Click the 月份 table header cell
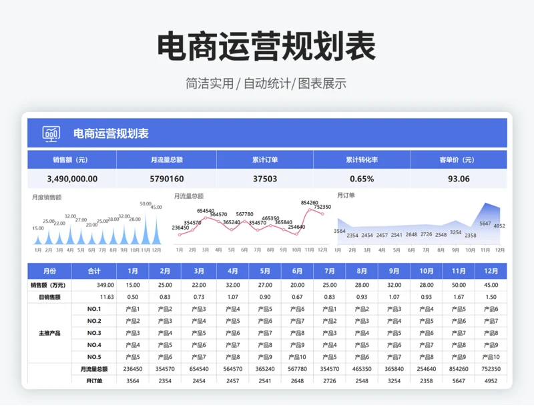 pos(49,271)
